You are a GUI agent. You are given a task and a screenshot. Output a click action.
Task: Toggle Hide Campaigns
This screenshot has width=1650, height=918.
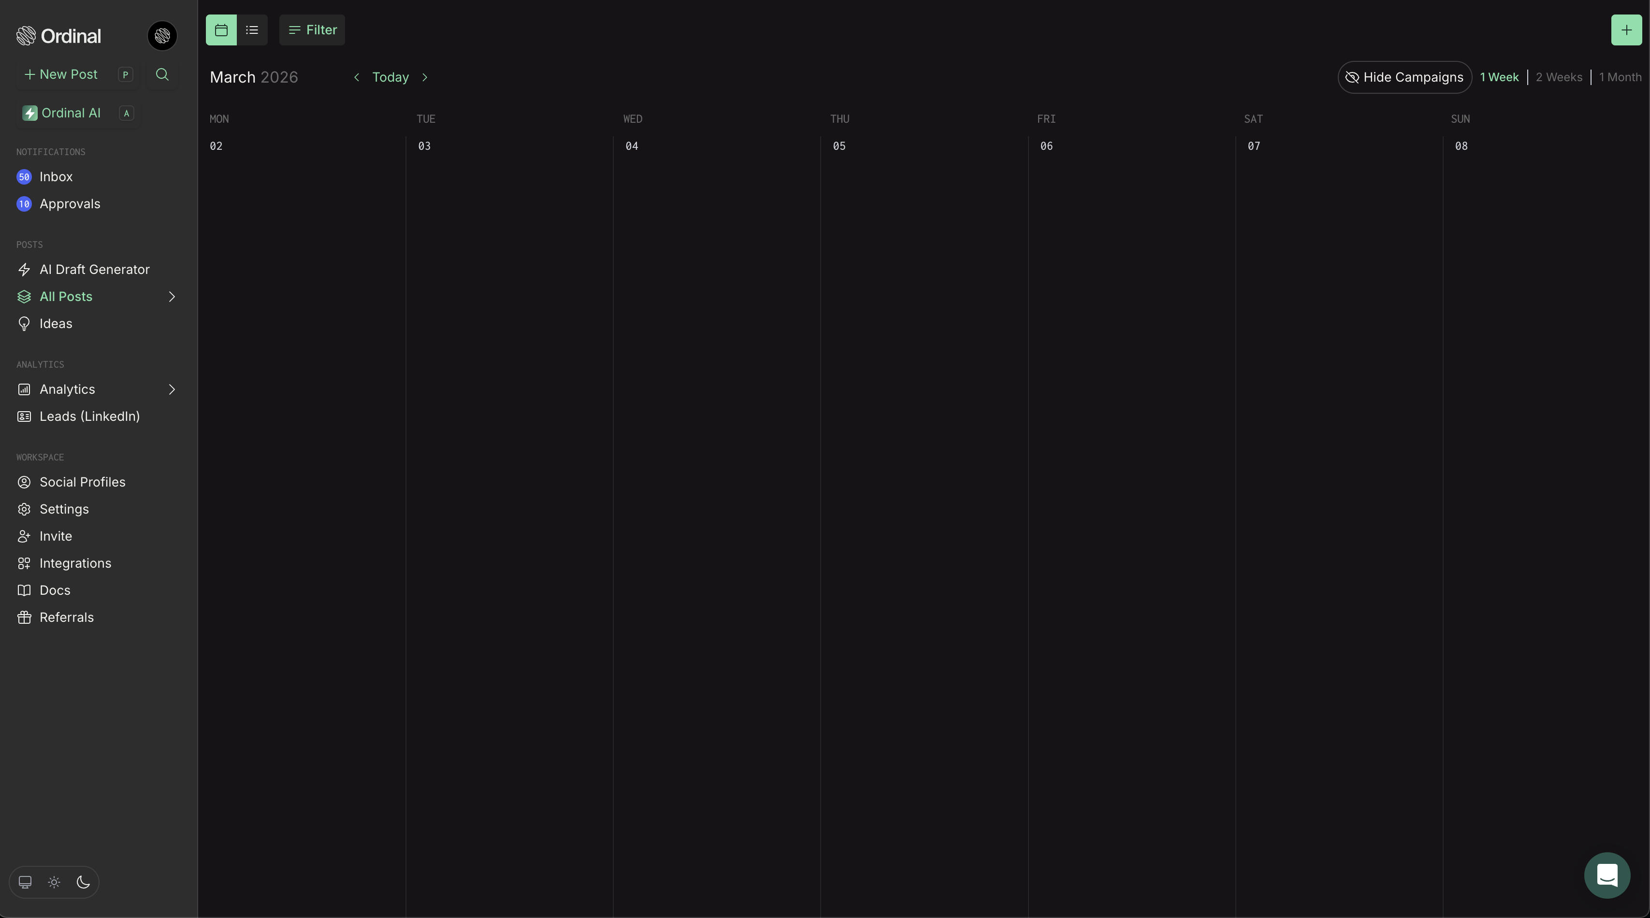(1404, 77)
